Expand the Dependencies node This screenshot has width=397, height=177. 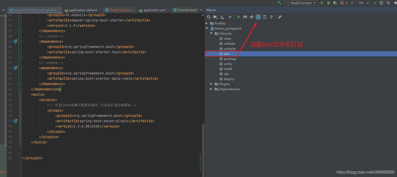coord(211,89)
